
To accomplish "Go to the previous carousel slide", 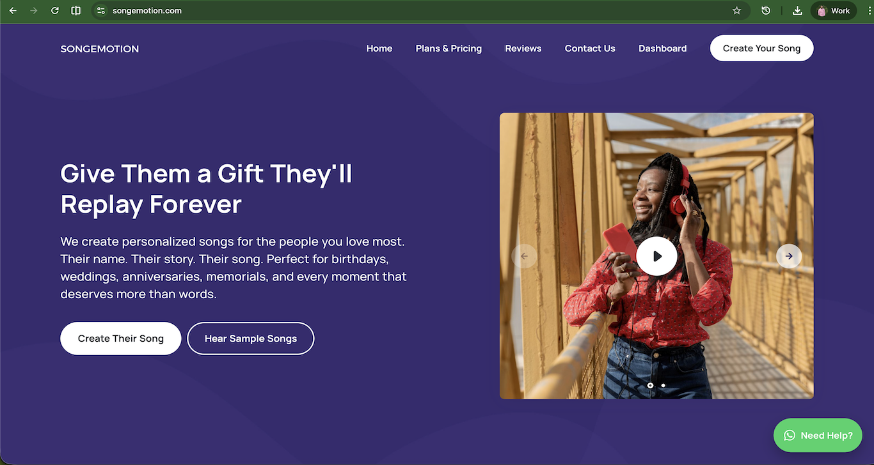I will 524,256.
